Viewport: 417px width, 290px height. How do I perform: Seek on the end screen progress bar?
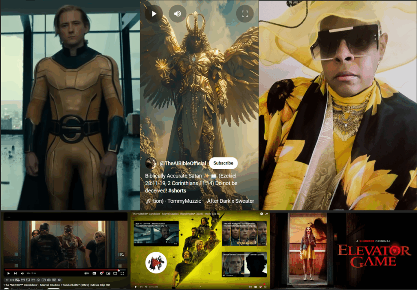click(x=200, y=284)
